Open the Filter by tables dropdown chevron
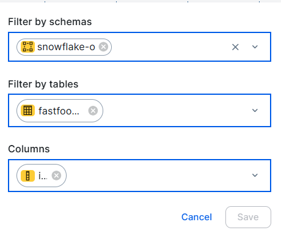This screenshot has height=230, width=281. pos(255,111)
